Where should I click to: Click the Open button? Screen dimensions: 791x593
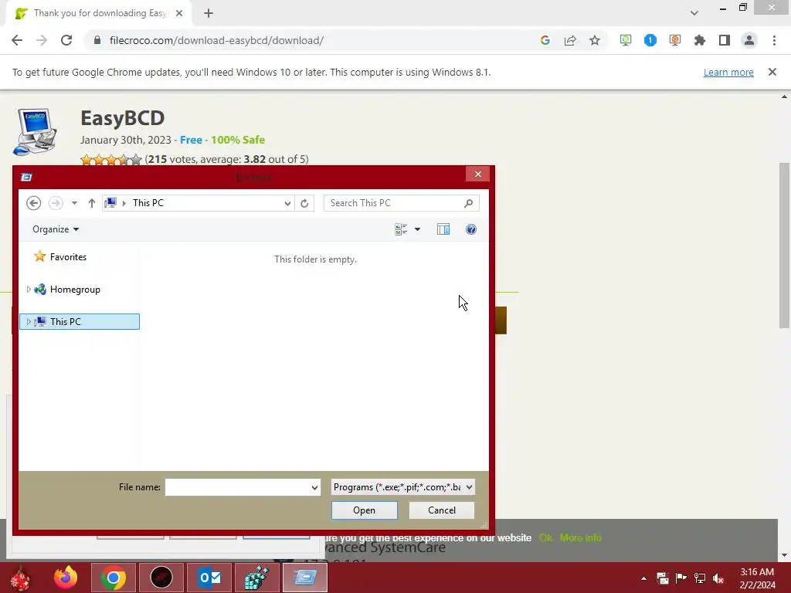tap(365, 510)
